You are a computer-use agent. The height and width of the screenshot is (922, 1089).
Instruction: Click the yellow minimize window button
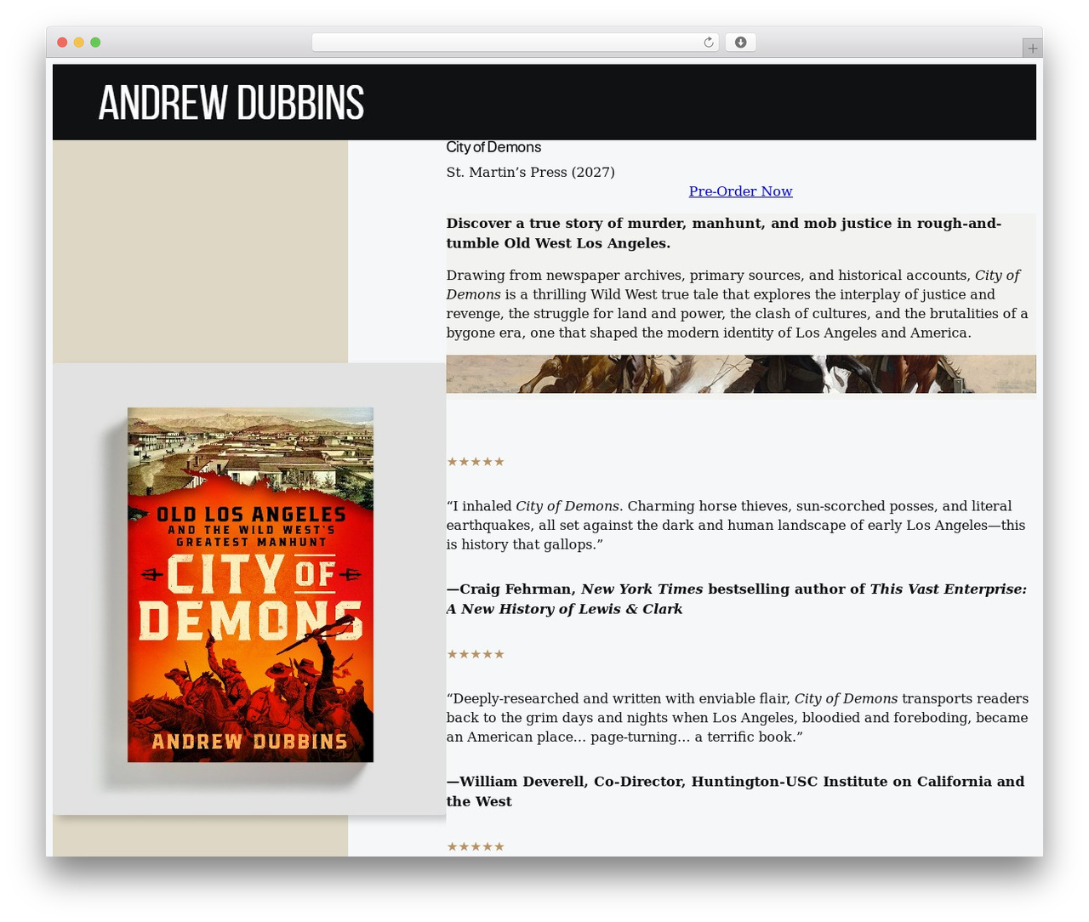pyautogui.click(x=78, y=43)
